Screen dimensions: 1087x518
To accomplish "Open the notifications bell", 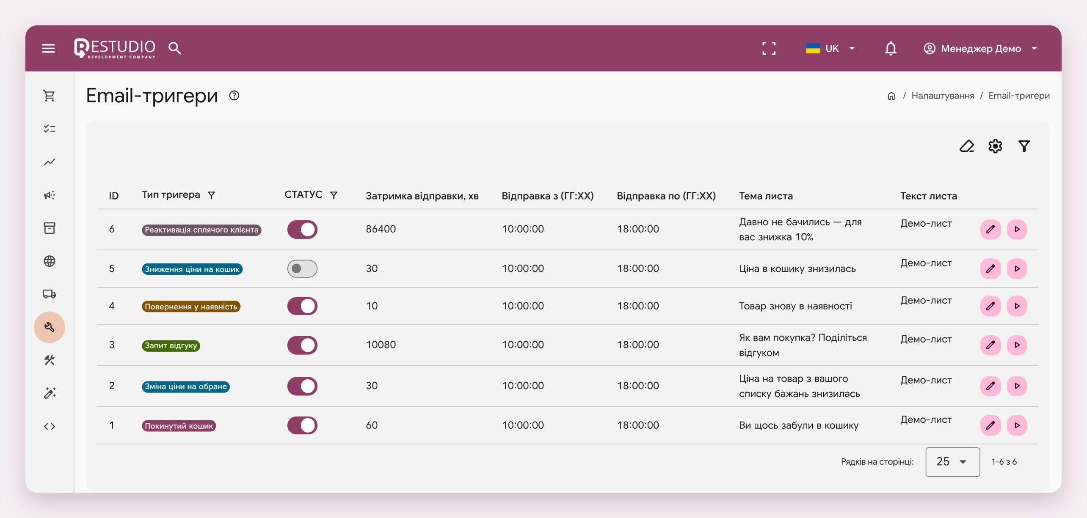I will pyautogui.click(x=891, y=48).
